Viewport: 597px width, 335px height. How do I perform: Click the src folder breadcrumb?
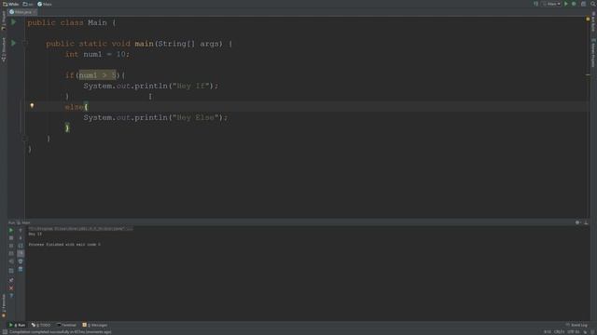click(27, 4)
